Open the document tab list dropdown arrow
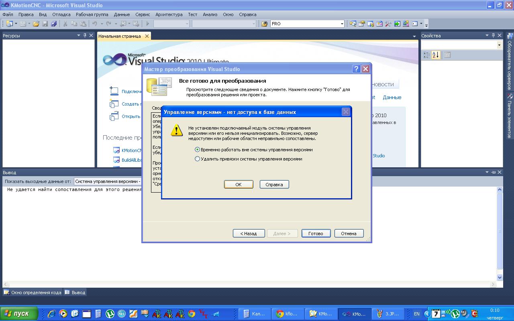This screenshot has height=321, width=514. pos(414,36)
